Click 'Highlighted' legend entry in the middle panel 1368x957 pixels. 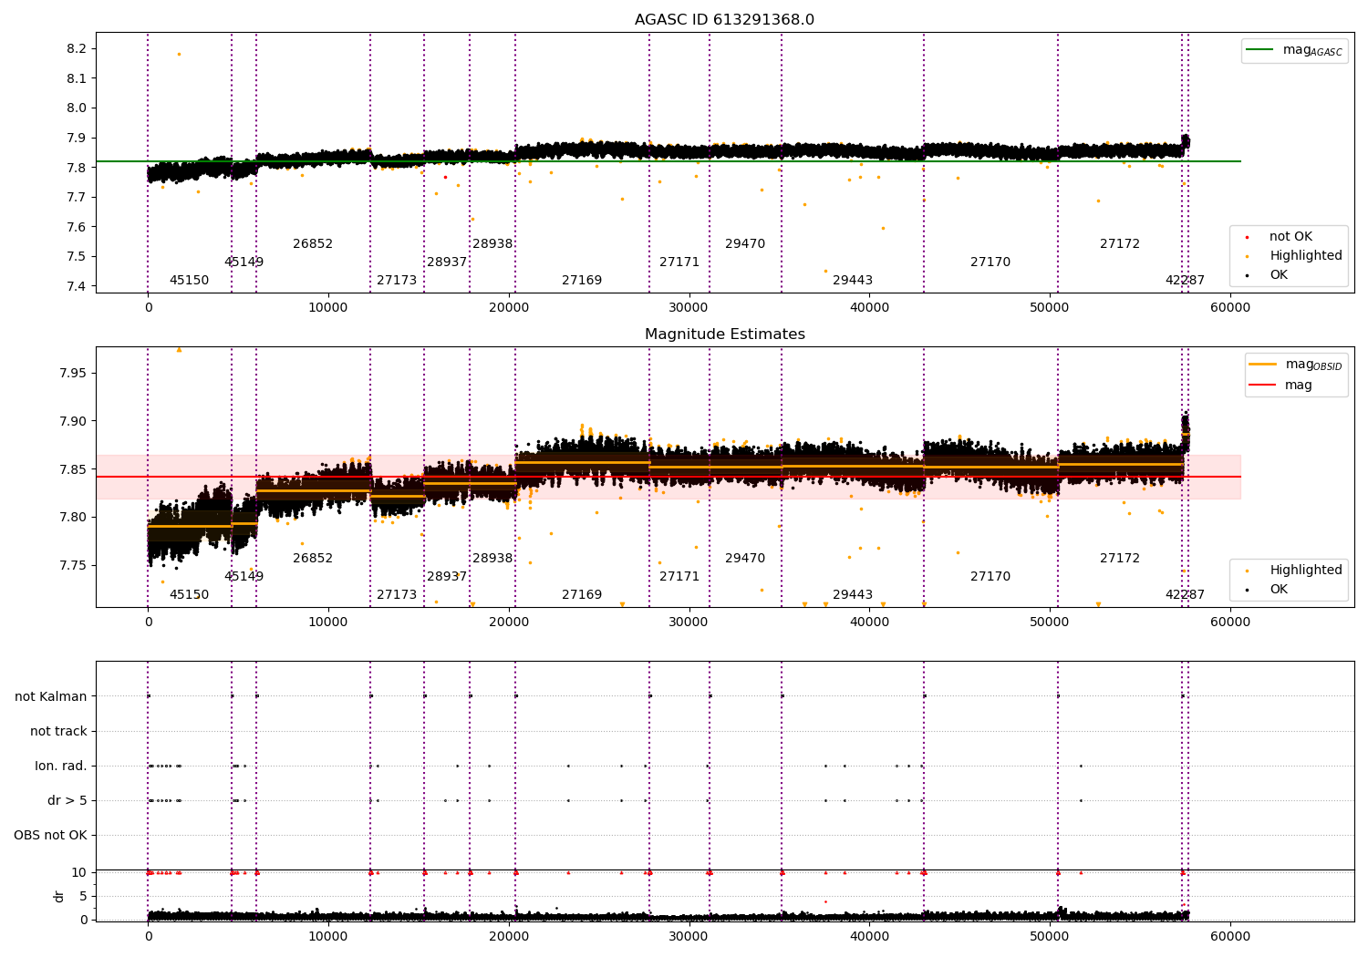click(x=1292, y=571)
